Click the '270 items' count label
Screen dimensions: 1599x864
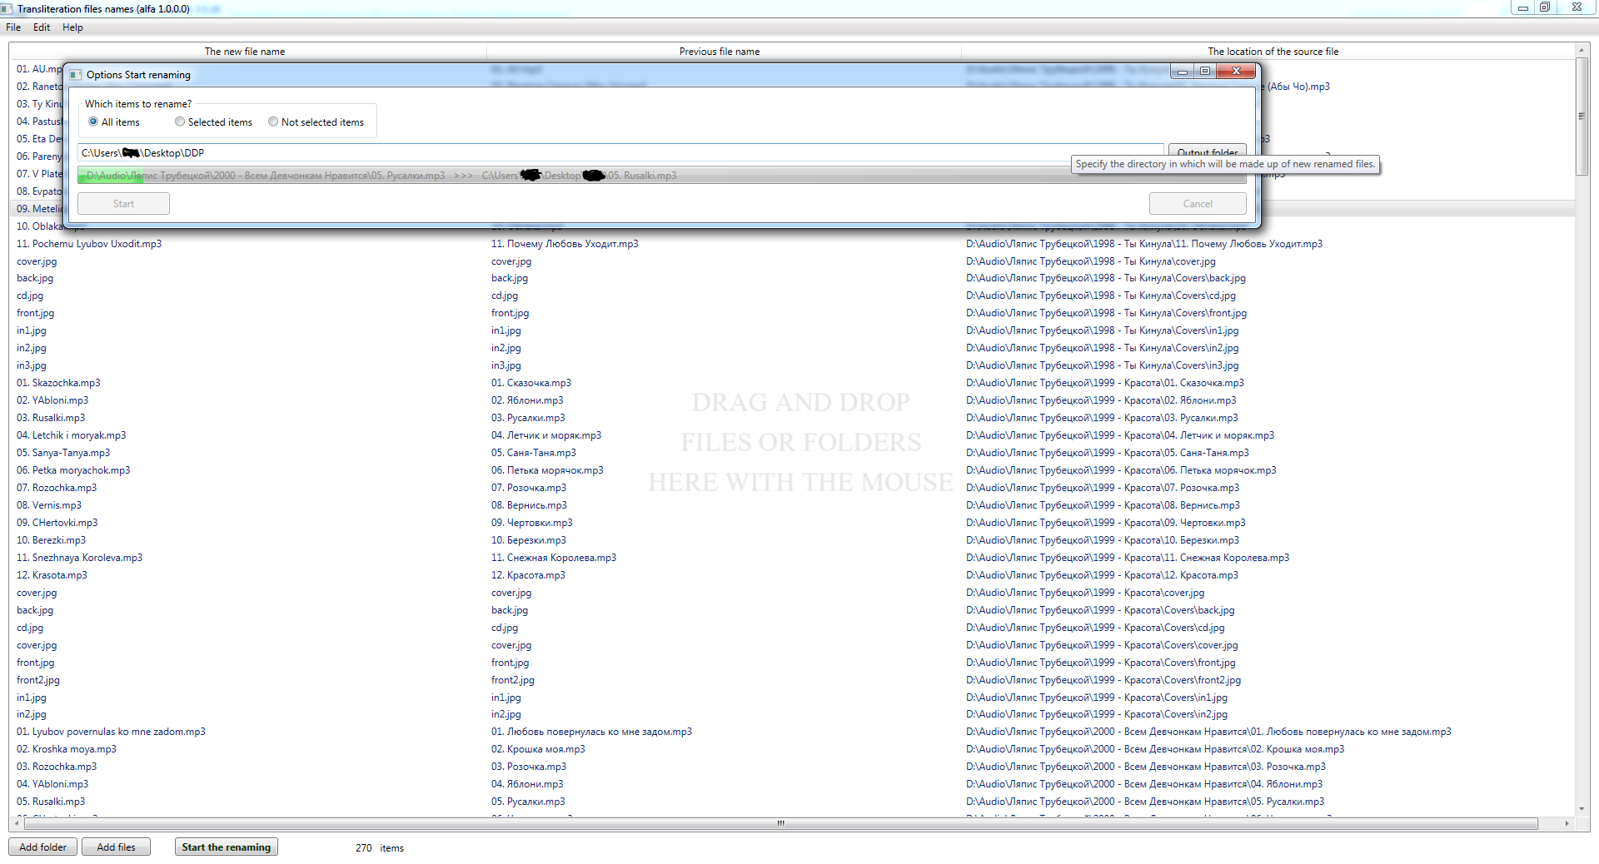[380, 848]
